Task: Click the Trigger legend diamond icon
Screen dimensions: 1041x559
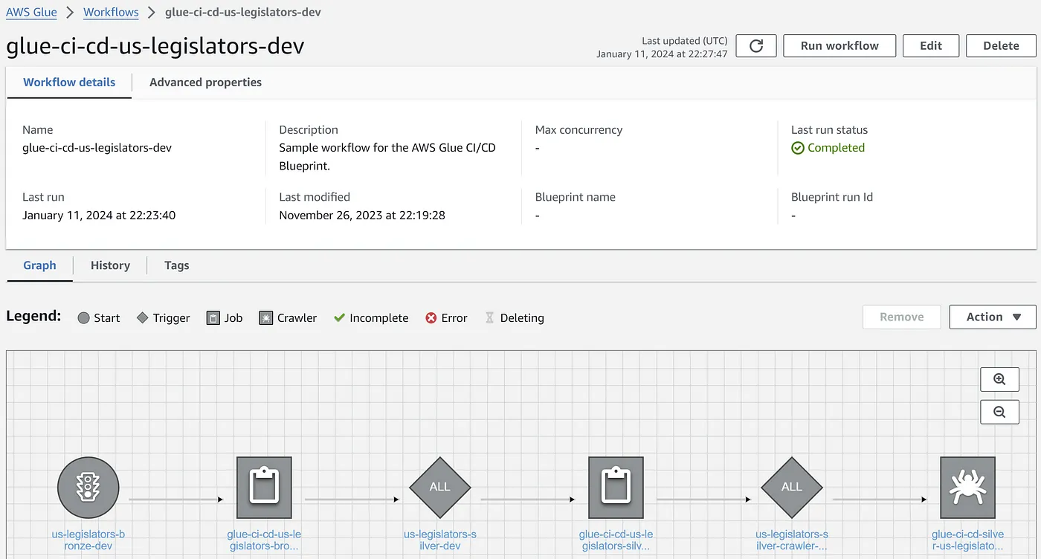Action: tap(143, 317)
